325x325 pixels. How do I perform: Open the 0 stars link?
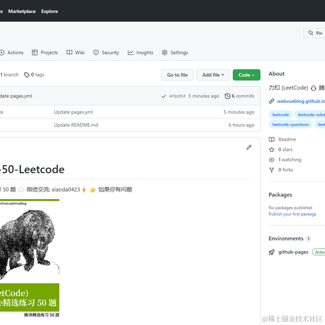tap(285, 150)
